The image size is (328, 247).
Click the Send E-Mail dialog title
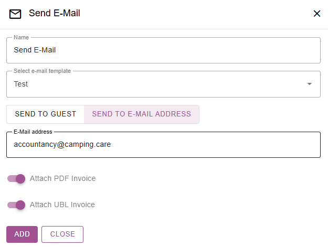click(x=55, y=13)
